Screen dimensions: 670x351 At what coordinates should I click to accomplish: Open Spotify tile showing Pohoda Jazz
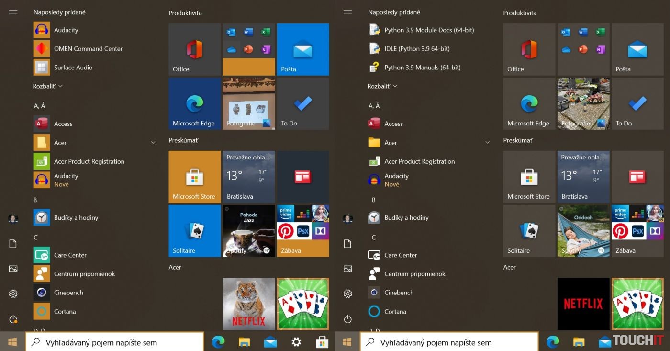click(248, 231)
